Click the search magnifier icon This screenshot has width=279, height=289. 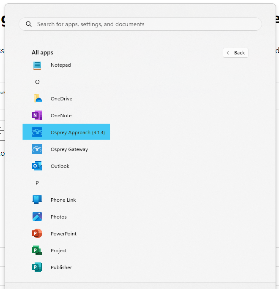(29, 24)
